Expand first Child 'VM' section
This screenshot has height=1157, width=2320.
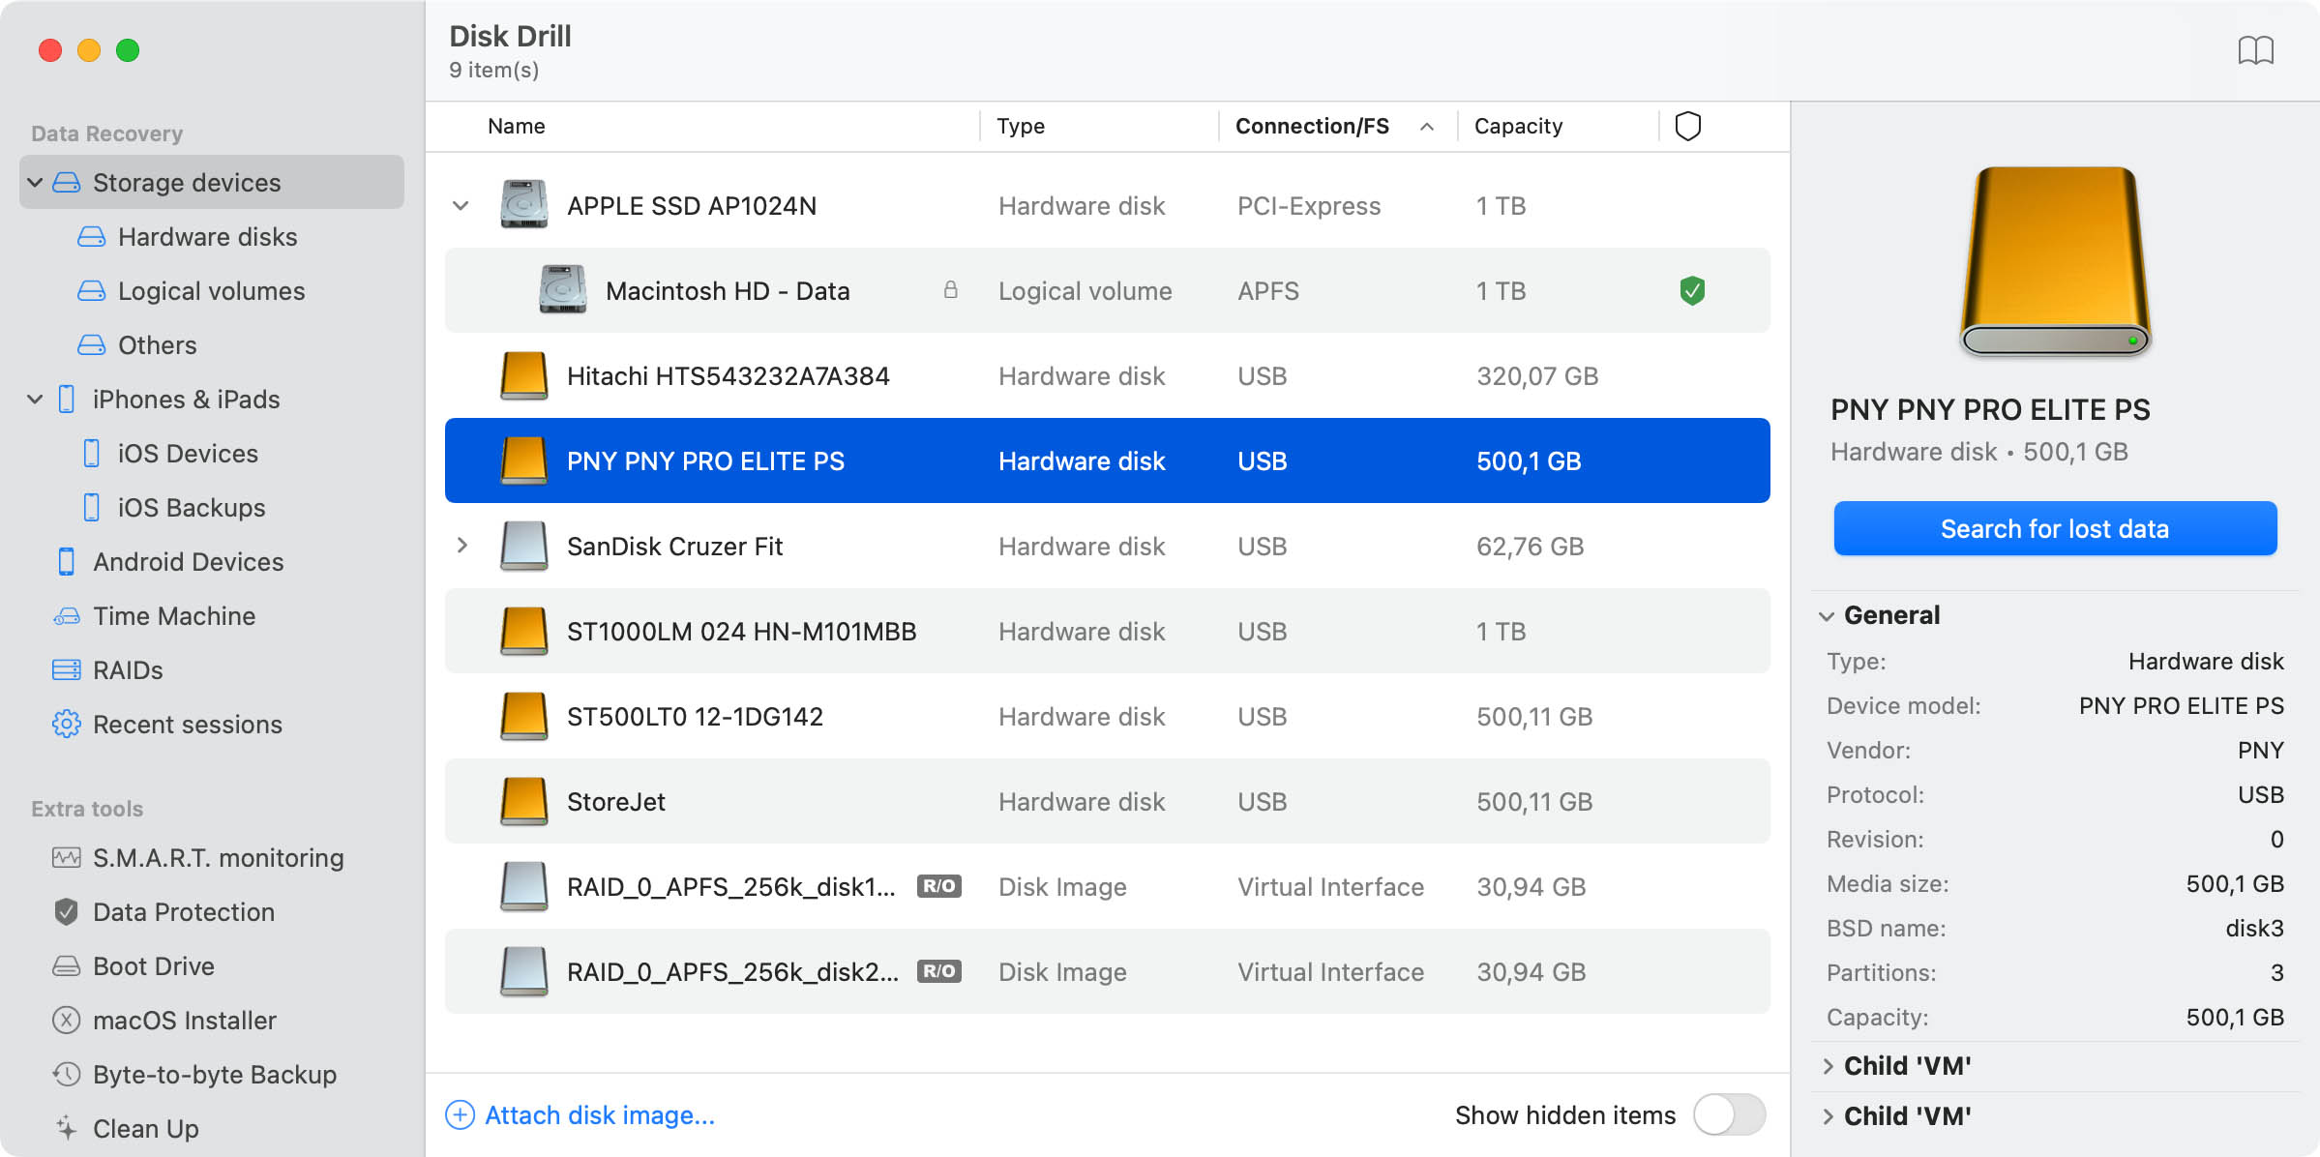(1827, 1066)
